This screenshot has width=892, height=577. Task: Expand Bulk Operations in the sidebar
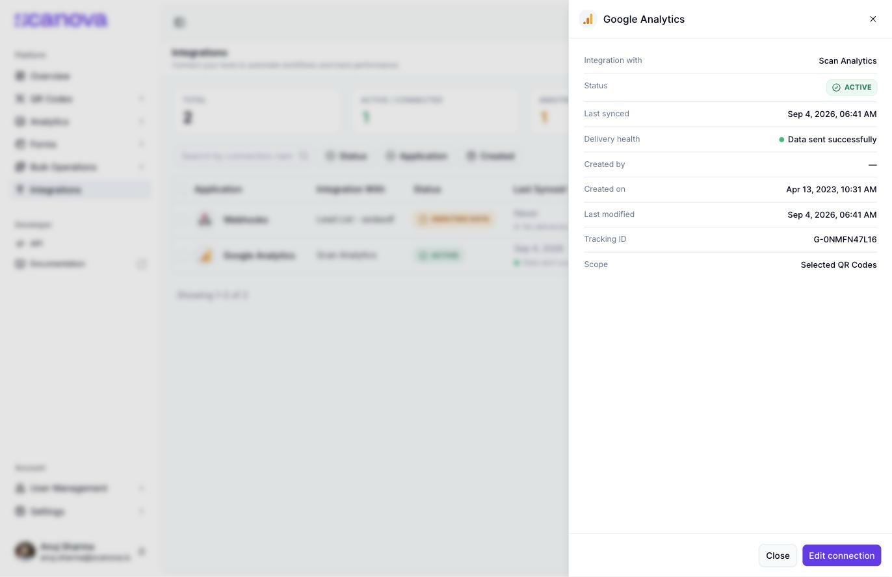pos(81,167)
